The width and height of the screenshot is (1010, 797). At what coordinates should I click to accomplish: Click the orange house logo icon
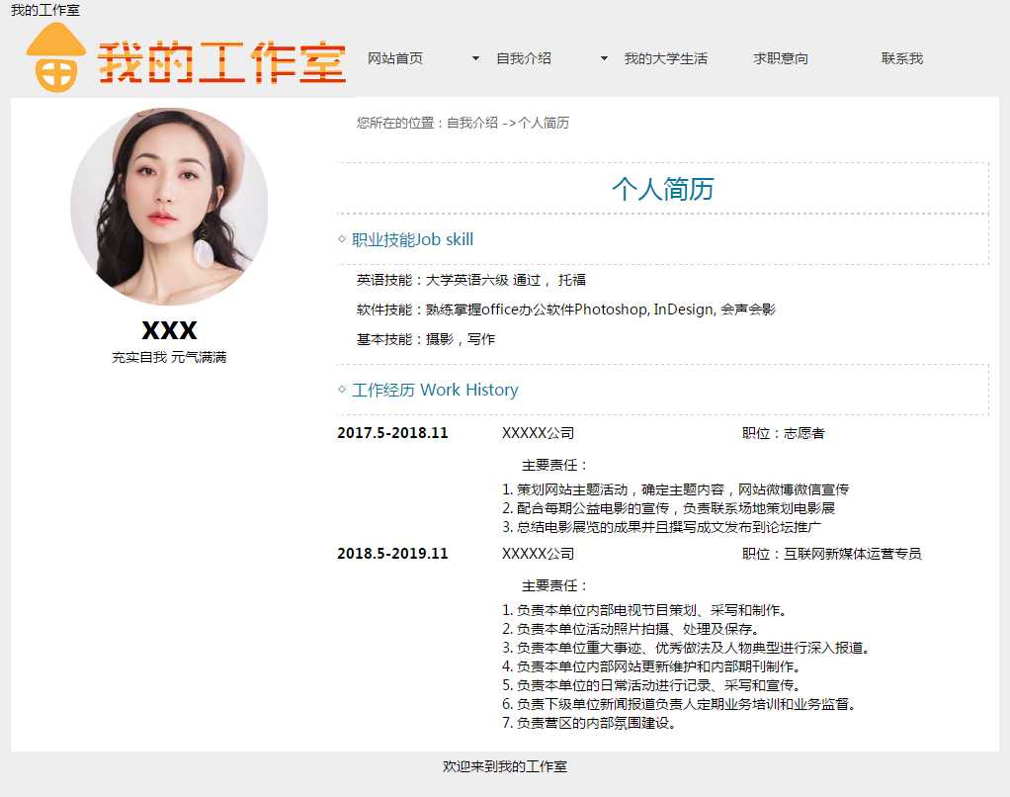coord(55,58)
